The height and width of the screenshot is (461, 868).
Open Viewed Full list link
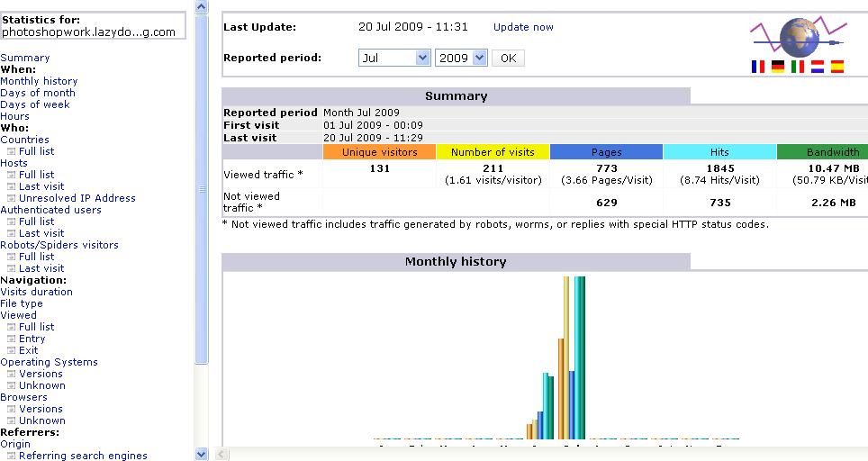[37, 327]
